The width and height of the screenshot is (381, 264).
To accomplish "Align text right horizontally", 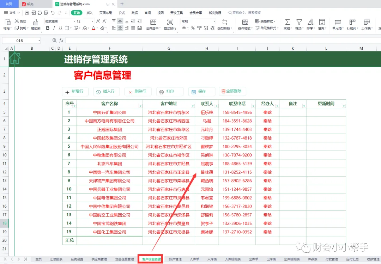I will (x=127, y=28).
